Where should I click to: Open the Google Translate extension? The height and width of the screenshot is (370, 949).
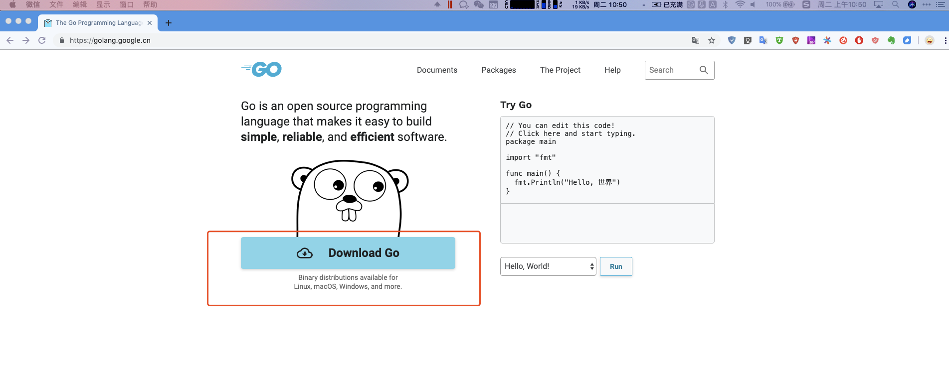tap(763, 40)
